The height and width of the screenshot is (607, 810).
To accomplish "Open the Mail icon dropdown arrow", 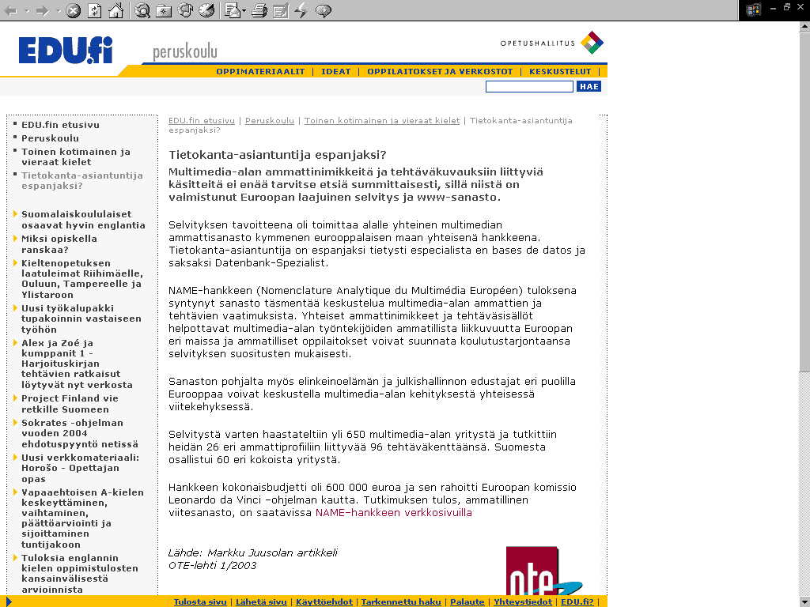I will [244, 11].
